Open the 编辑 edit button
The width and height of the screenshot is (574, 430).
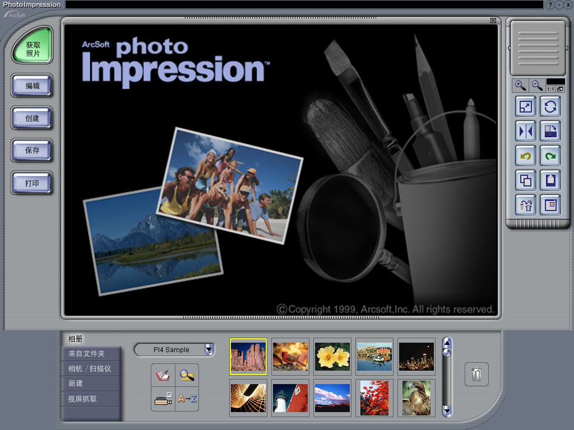pyautogui.click(x=32, y=86)
